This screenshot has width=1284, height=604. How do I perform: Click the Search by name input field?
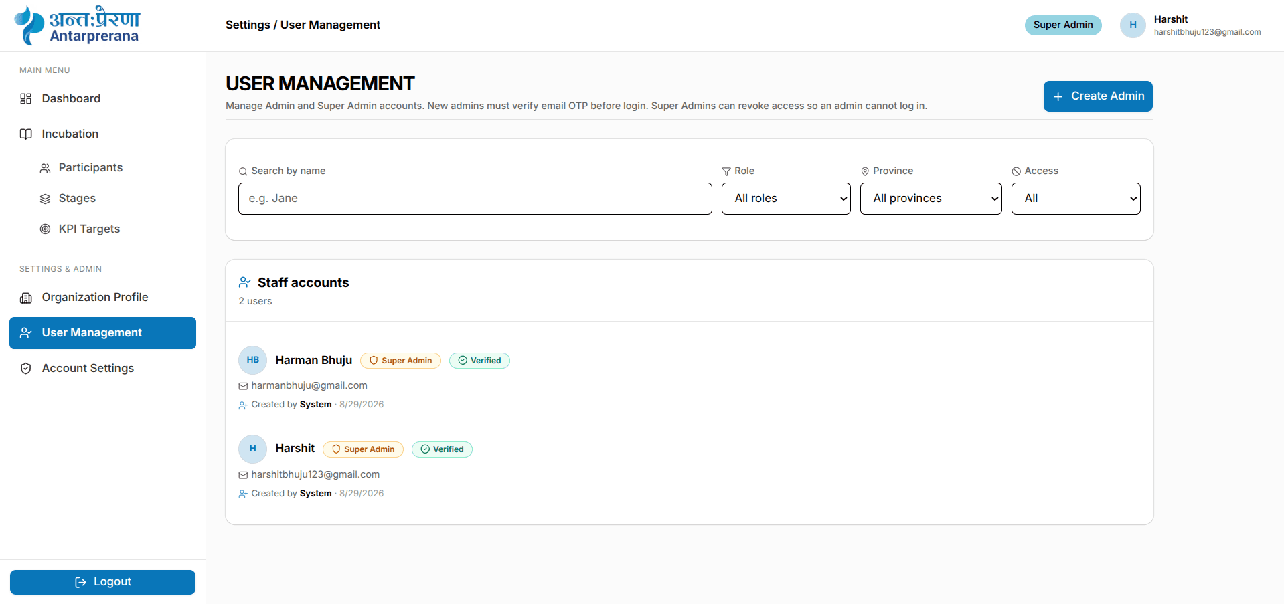475,199
